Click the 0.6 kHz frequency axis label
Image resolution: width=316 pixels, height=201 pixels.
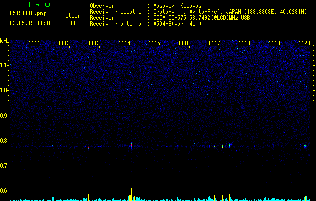click(x=4, y=191)
